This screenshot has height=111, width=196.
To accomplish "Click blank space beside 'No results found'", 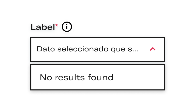I will coord(139,77).
